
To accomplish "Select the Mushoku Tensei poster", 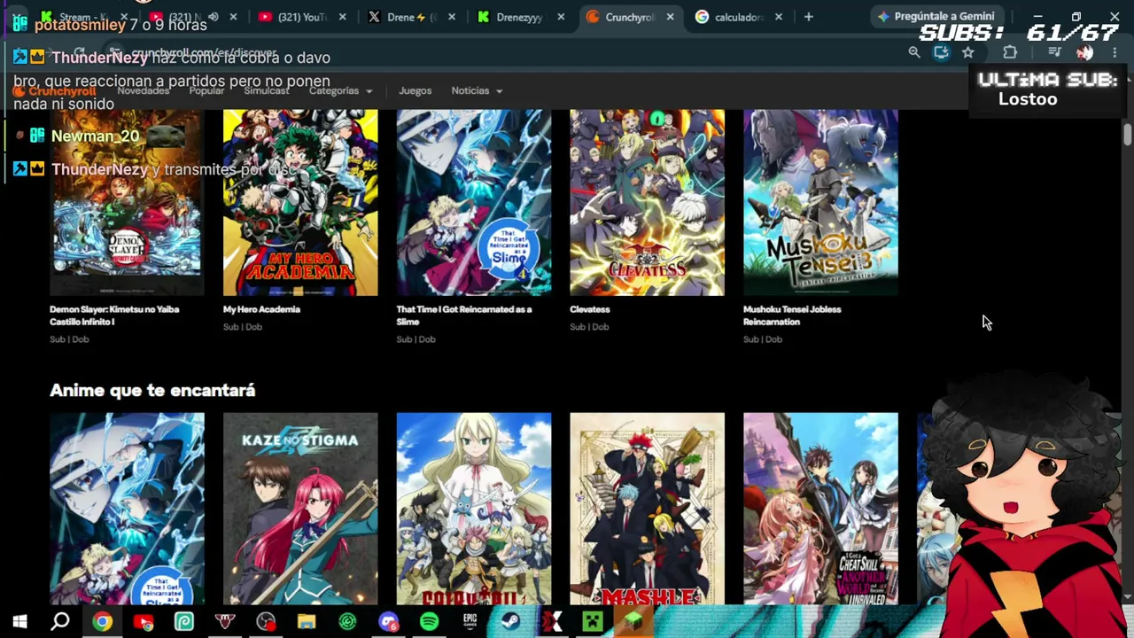I will click(x=820, y=203).
